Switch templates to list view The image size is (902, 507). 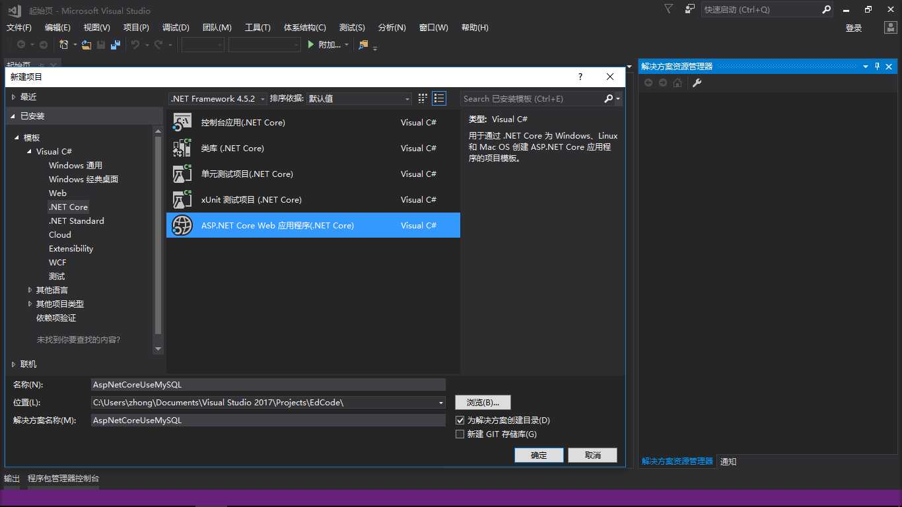coord(439,98)
